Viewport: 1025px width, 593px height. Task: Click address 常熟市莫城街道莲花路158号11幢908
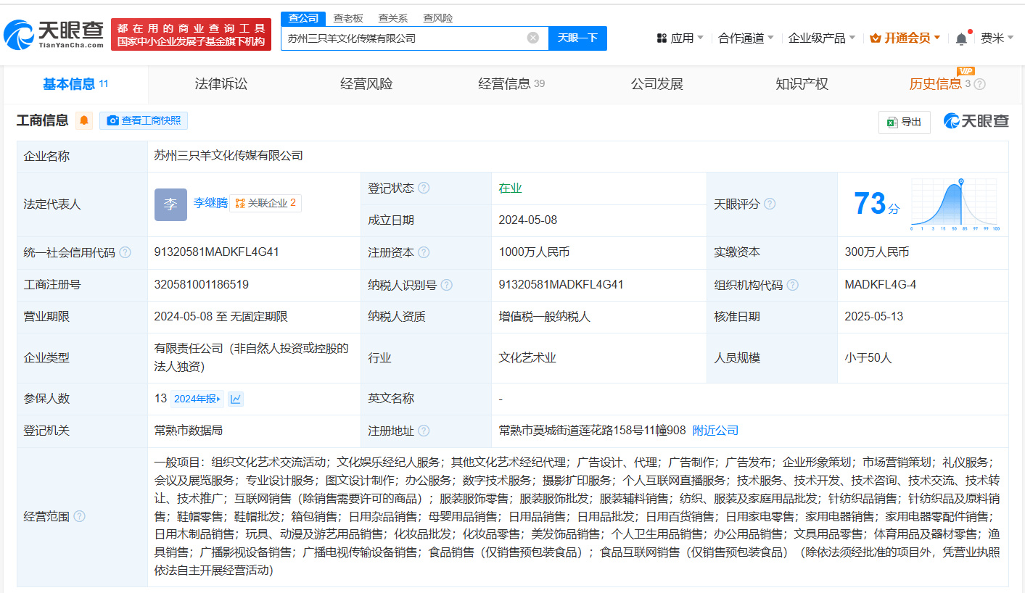pos(593,431)
